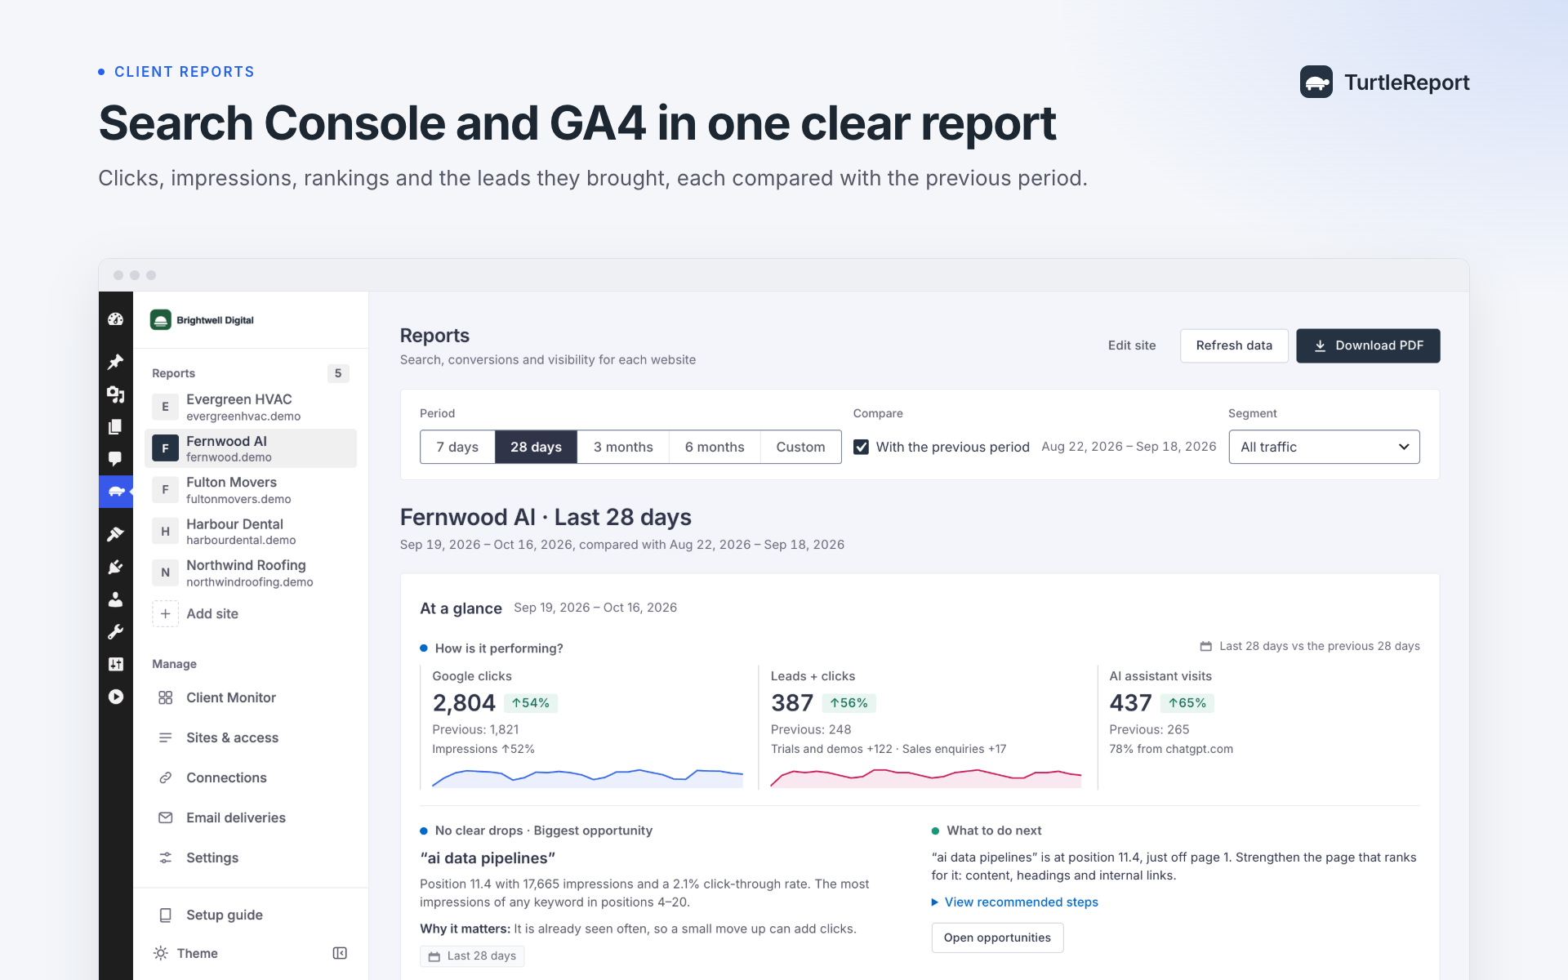
Task: Click the Client Monitor grid icon
Action: (165, 697)
